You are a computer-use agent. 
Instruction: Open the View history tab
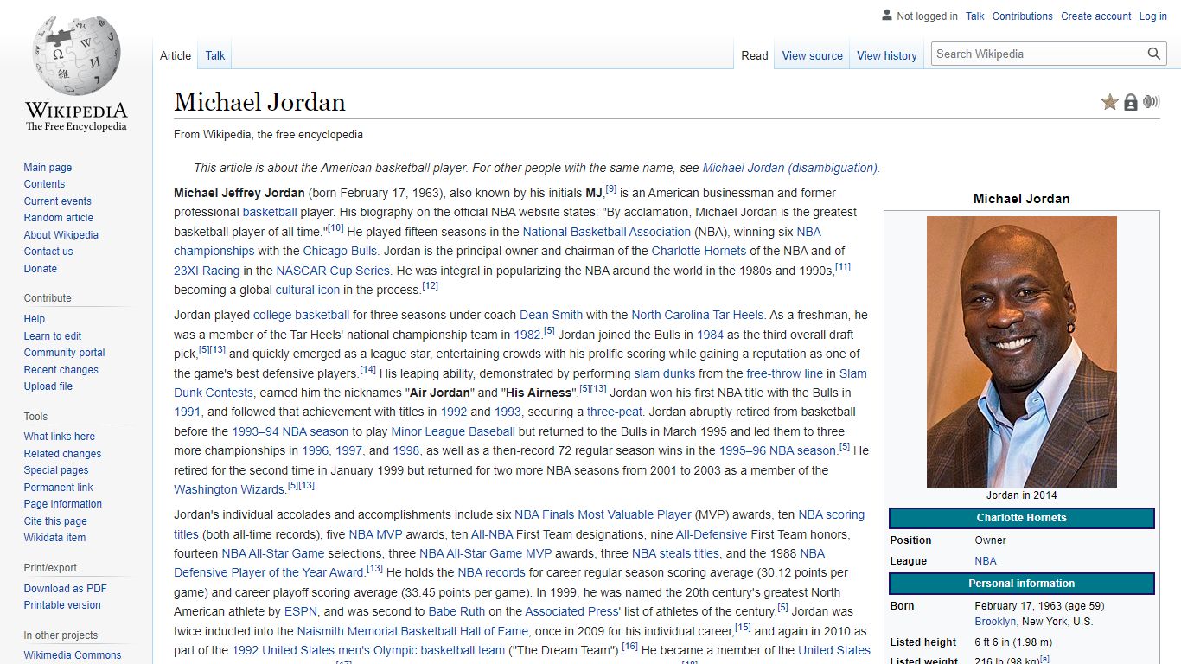[x=887, y=55]
